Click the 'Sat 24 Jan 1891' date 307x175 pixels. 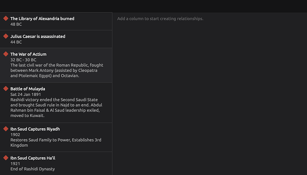coord(26,95)
